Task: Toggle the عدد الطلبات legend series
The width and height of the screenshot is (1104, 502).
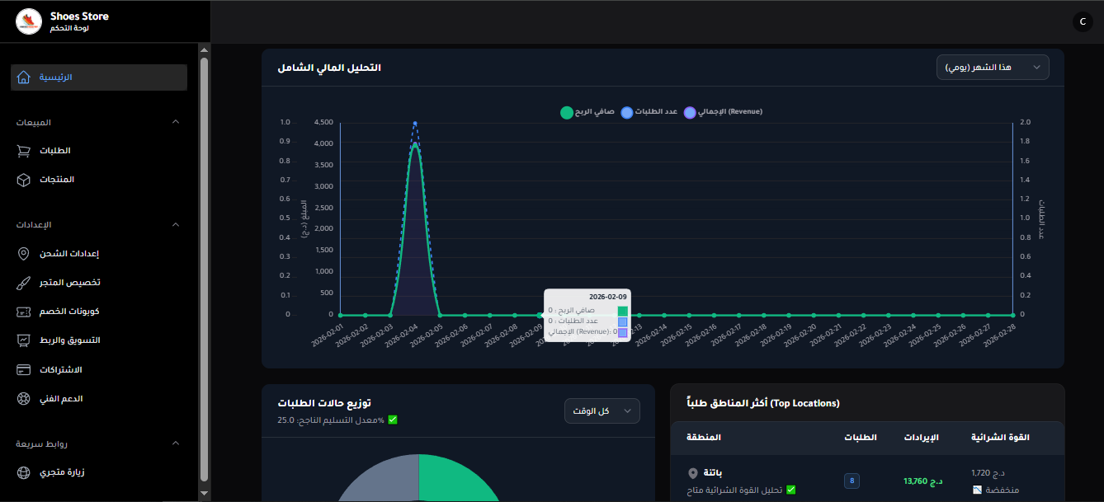Action: (x=649, y=112)
